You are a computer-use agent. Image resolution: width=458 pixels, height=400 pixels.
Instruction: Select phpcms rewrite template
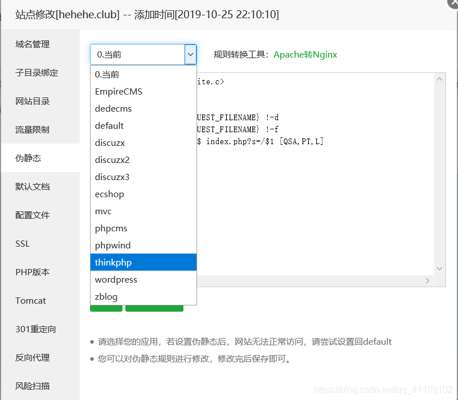click(x=144, y=228)
